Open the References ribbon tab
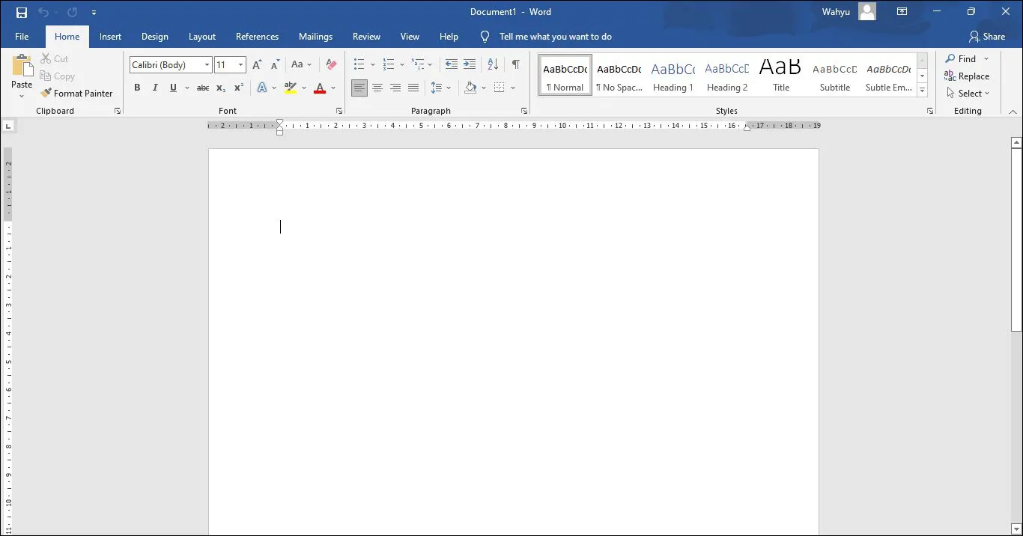 click(257, 36)
